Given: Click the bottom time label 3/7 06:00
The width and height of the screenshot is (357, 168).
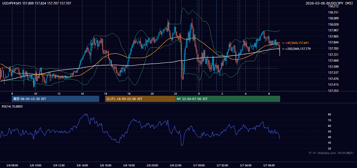Looking at the screenshot, I should click(x=269, y=165).
